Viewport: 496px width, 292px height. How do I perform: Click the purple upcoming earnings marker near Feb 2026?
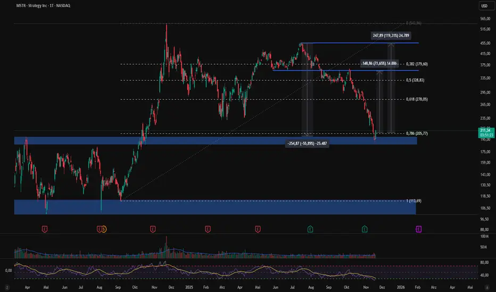click(x=418, y=229)
